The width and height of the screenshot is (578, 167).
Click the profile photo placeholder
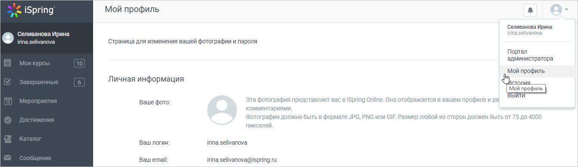point(222,110)
